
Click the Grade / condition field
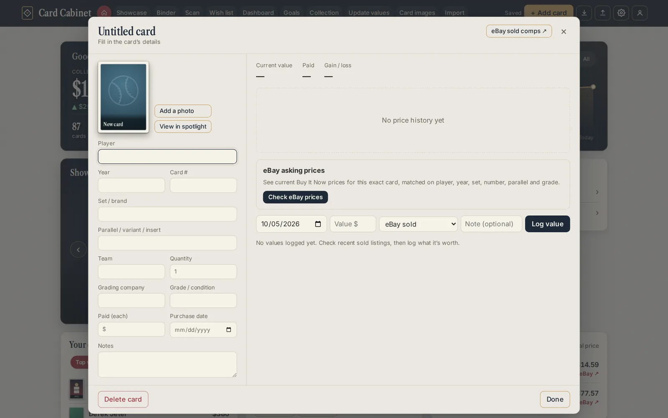203,301
